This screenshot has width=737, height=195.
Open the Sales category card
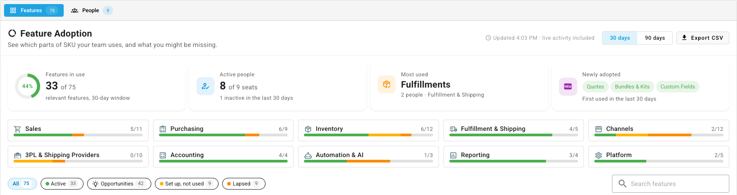(x=78, y=130)
